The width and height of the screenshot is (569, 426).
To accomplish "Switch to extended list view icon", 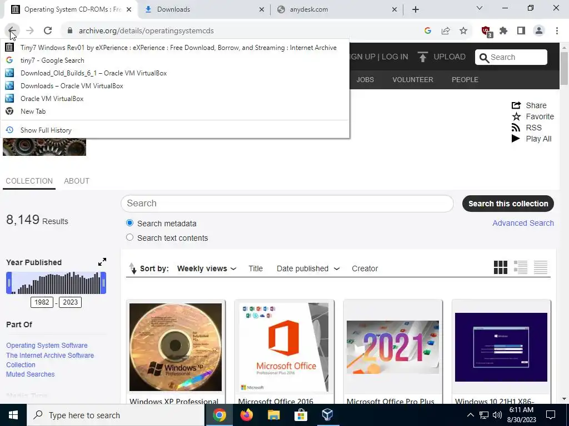I will point(520,267).
